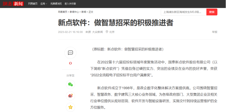Click the red 搜索 button
The height and width of the screenshot is (112, 226).
(x=212, y=12)
